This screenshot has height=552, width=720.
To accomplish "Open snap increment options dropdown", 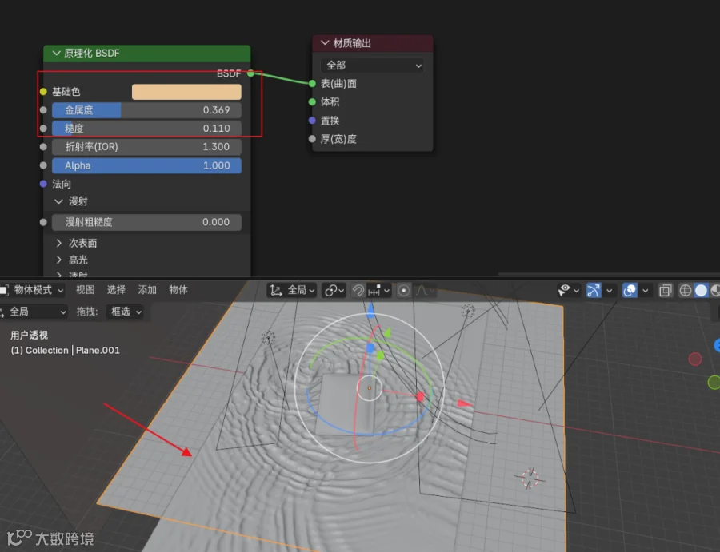I will [x=379, y=290].
